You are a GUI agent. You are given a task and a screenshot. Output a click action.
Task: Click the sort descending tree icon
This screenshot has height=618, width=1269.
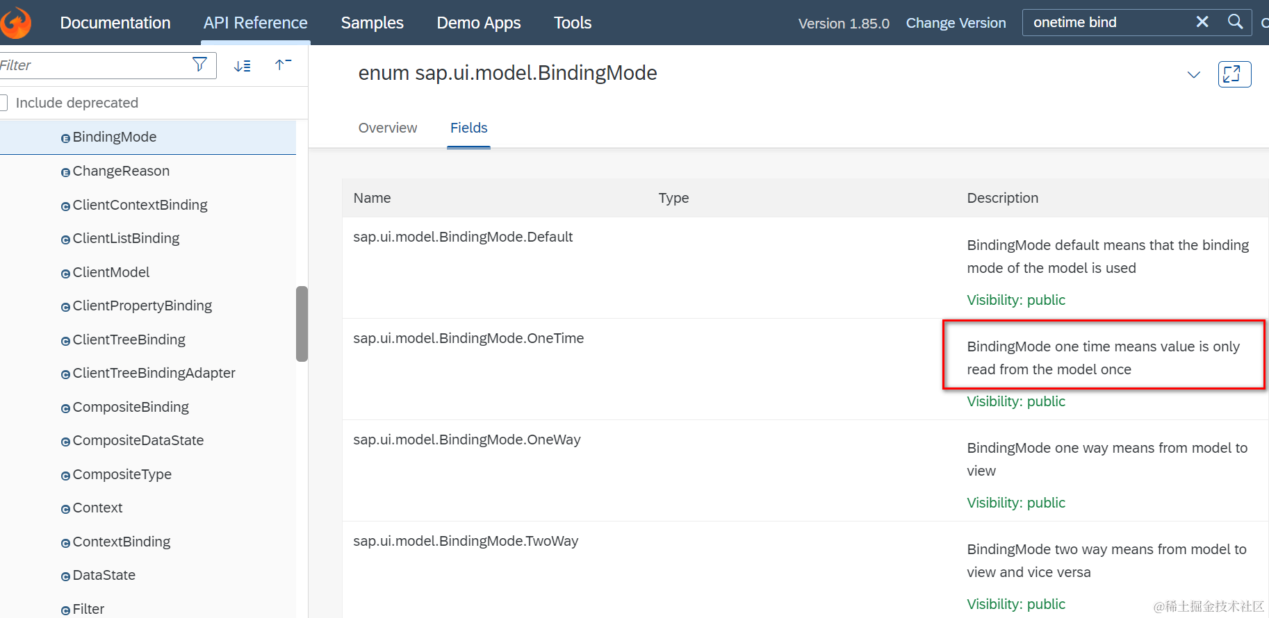coord(243,66)
